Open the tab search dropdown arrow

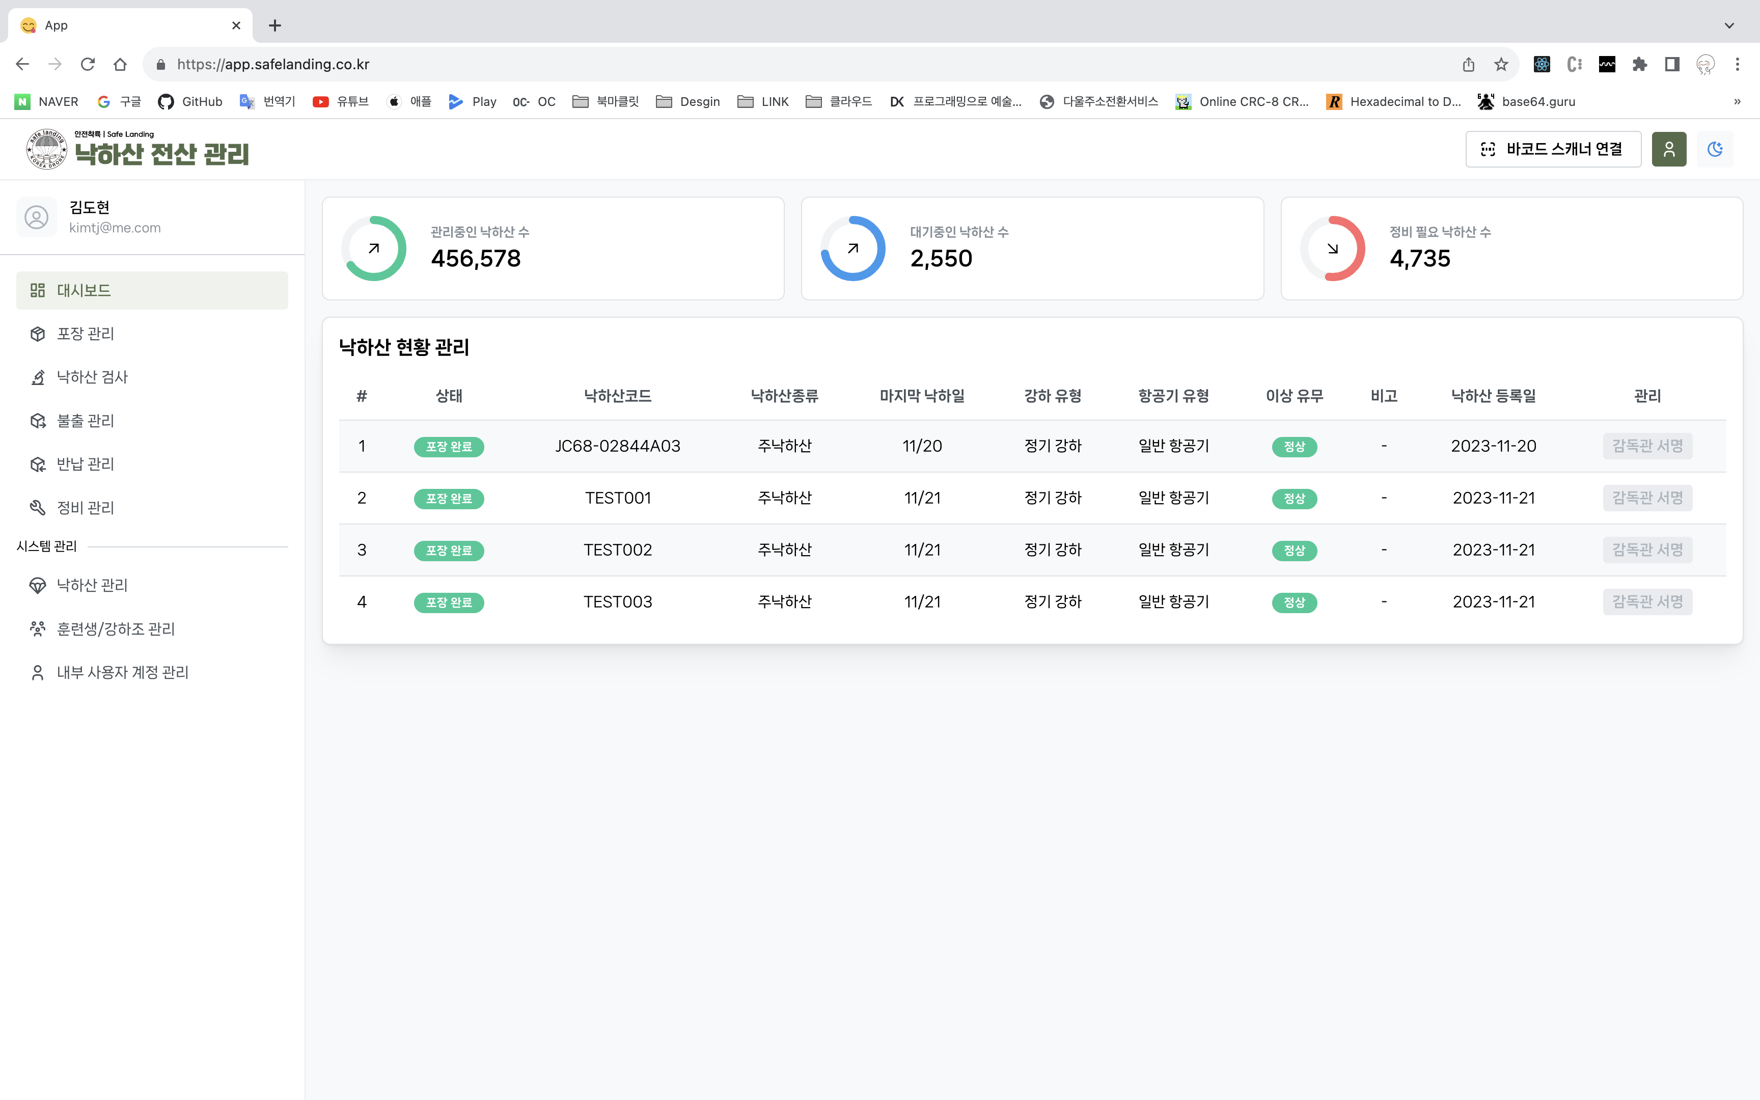1729,25
